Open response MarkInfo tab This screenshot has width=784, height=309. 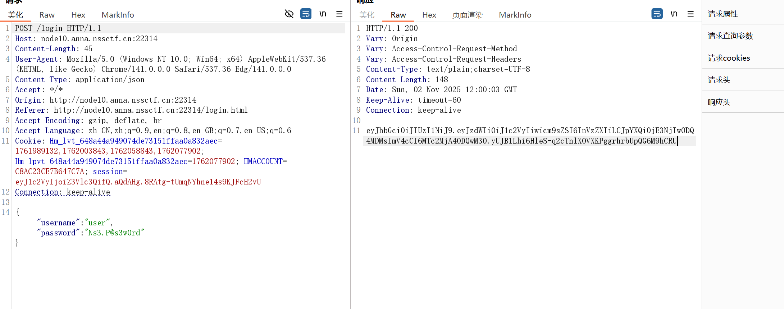coord(515,15)
